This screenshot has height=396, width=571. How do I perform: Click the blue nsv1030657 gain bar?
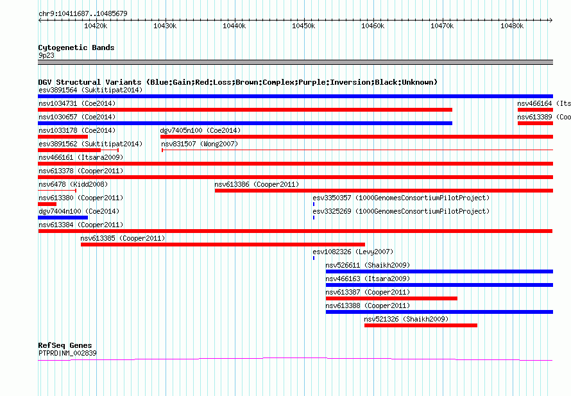click(x=245, y=123)
